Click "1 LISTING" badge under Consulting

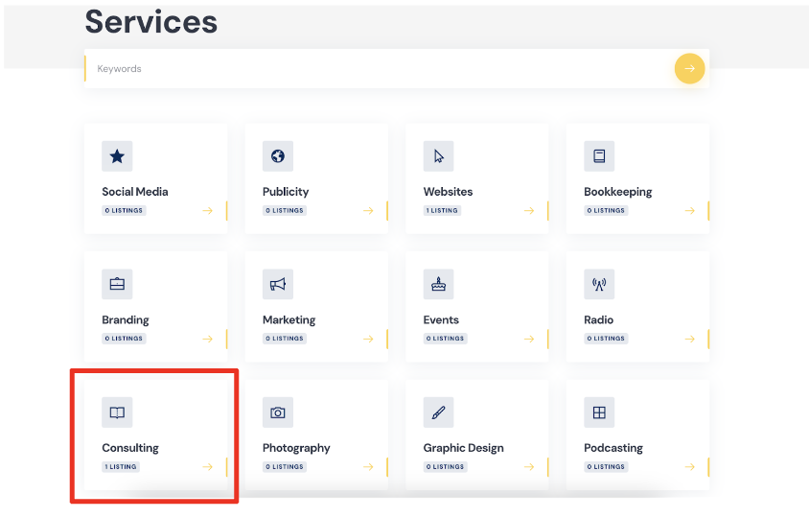[121, 467]
